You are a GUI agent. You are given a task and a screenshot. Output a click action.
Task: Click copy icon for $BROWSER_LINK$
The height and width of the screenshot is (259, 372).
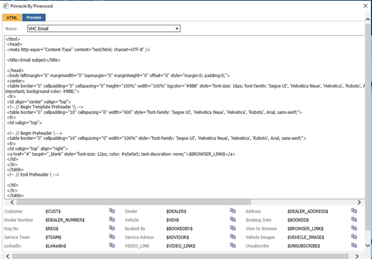tap(354, 228)
